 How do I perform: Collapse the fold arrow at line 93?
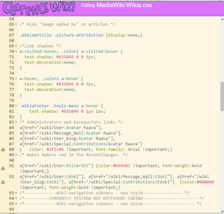[16, 193]
